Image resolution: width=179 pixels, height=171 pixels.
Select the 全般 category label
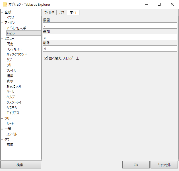[x=8, y=12]
